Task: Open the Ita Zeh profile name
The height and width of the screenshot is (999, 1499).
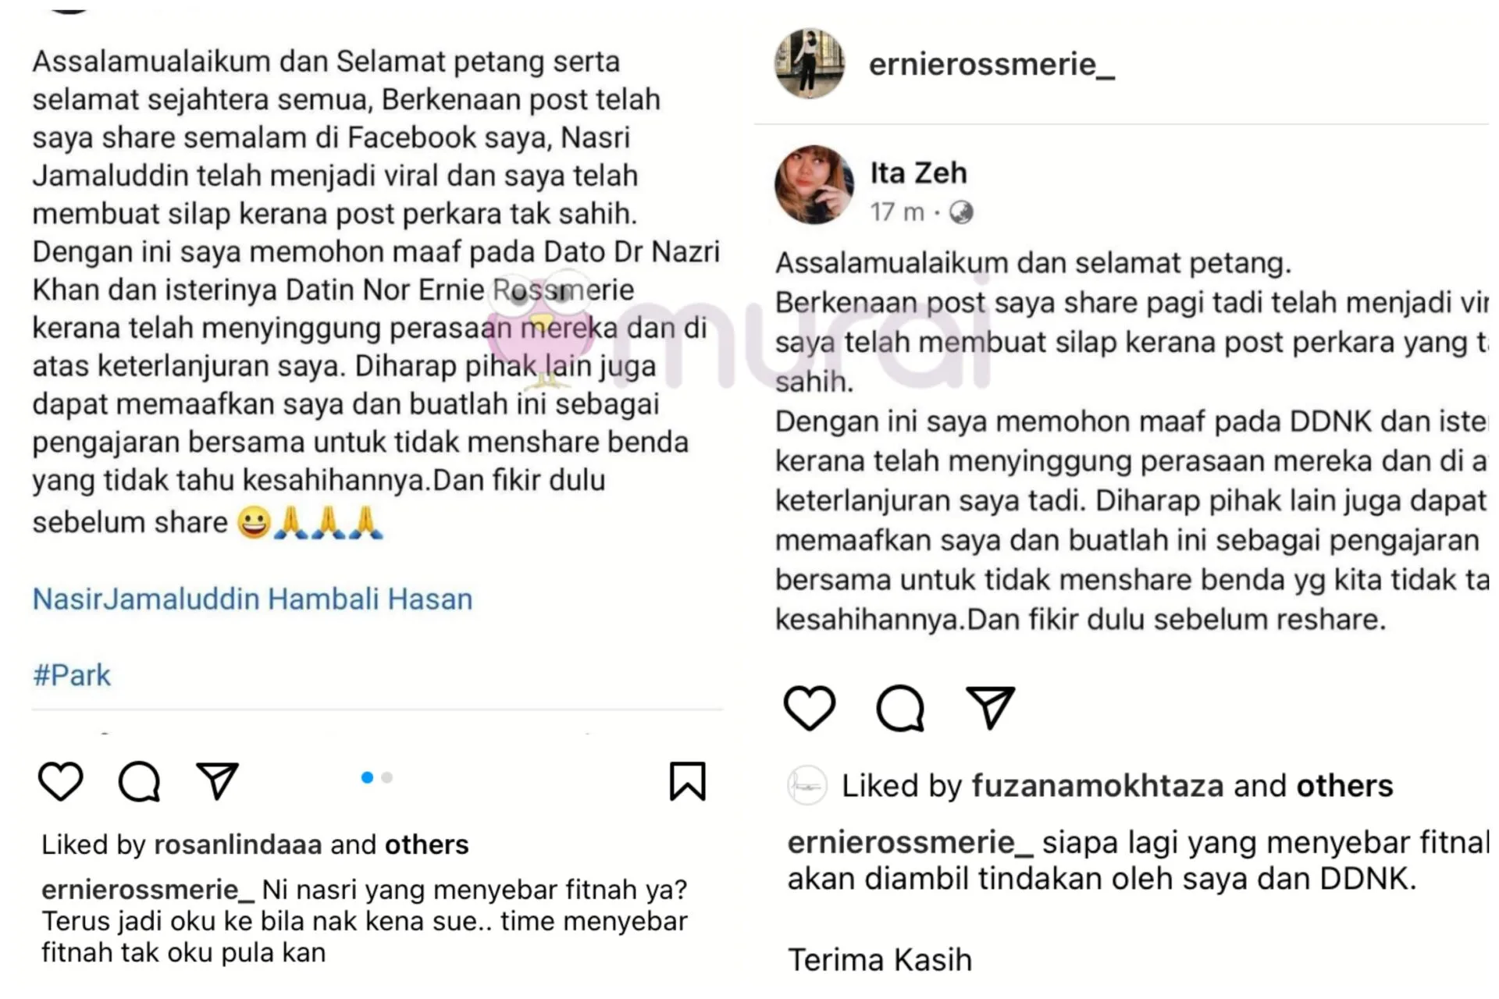Action: click(x=918, y=172)
